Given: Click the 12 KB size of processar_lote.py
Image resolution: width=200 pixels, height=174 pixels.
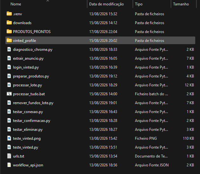Looking at the screenshot, I should point(189,85).
